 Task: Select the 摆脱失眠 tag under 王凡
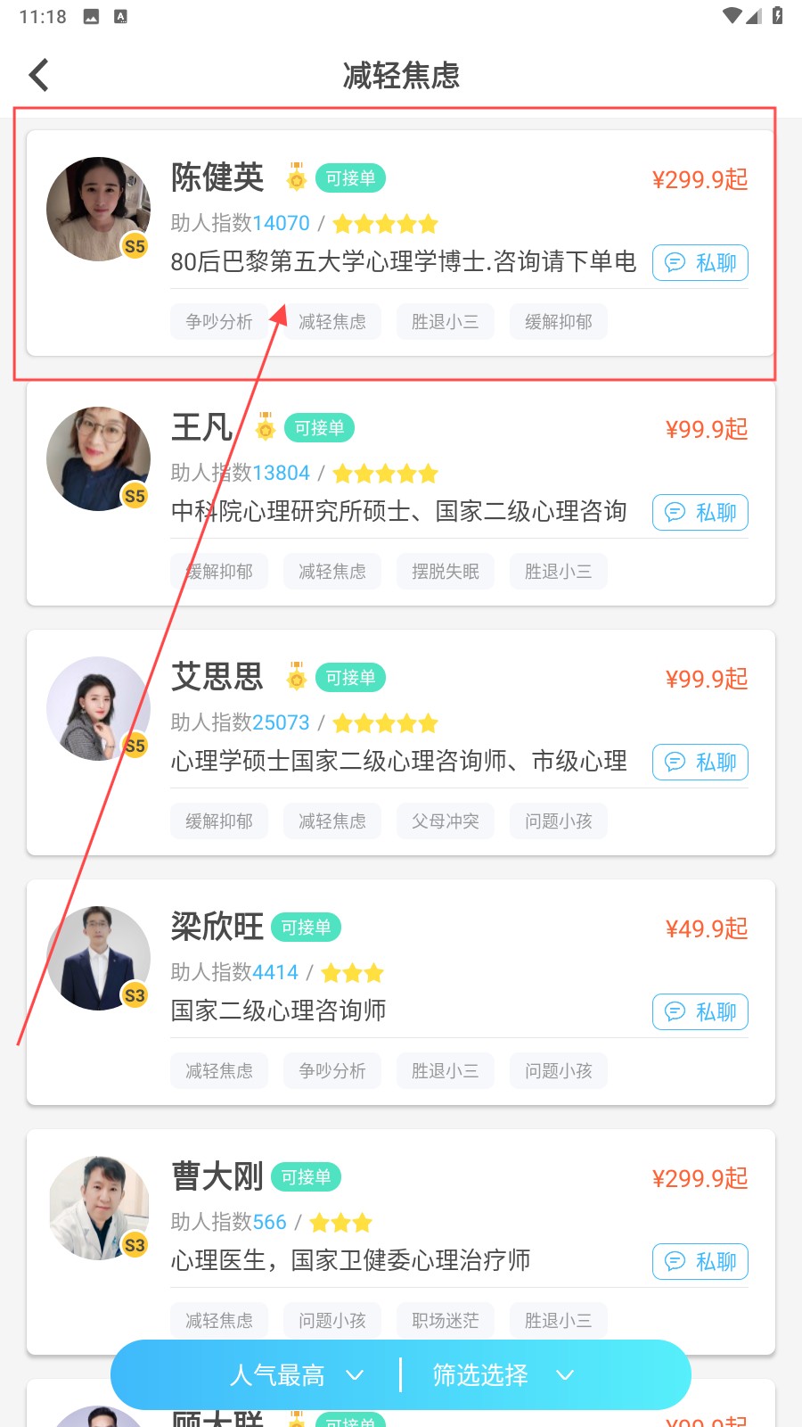446,571
